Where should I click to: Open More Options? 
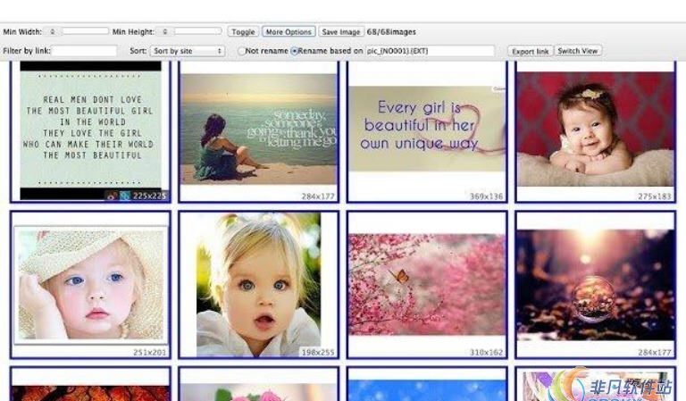(289, 31)
